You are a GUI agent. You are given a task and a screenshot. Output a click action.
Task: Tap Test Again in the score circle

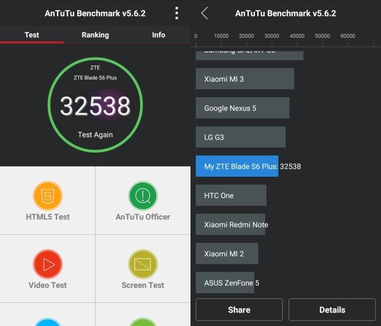[96, 135]
